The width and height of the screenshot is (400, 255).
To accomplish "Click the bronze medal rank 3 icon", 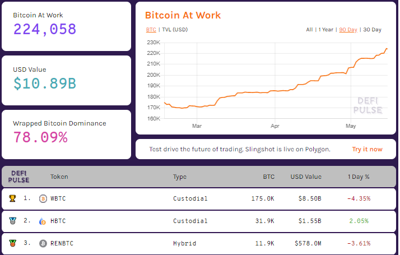I will coord(12,243).
